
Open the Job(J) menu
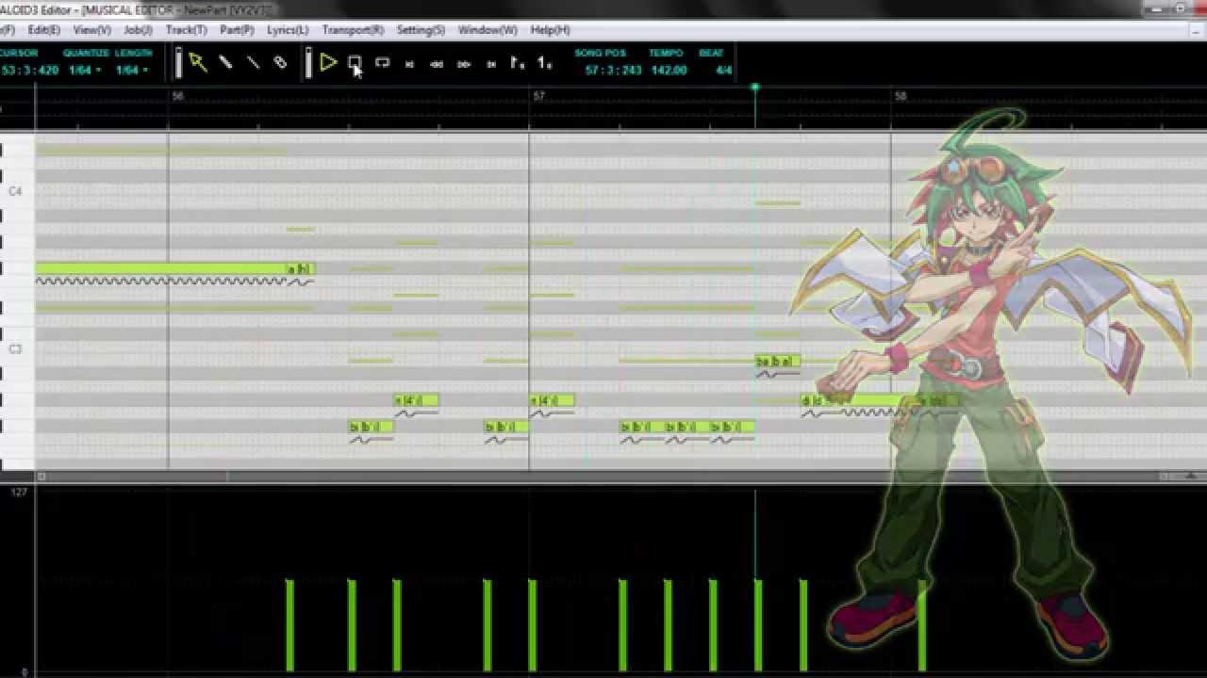pyautogui.click(x=138, y=30)
